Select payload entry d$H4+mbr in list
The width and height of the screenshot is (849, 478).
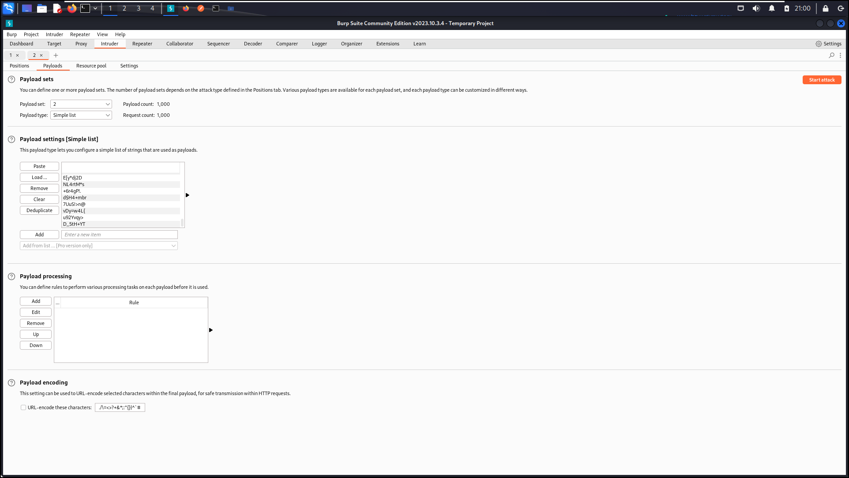coord(121,198)
